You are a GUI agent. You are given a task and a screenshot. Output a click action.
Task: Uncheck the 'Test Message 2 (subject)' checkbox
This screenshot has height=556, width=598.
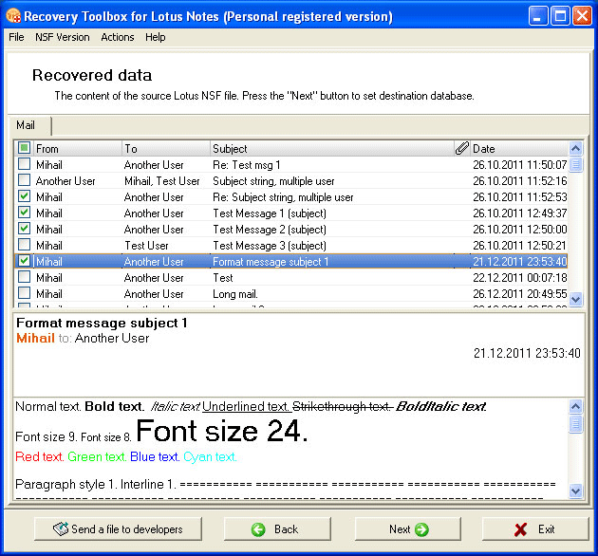24,229
